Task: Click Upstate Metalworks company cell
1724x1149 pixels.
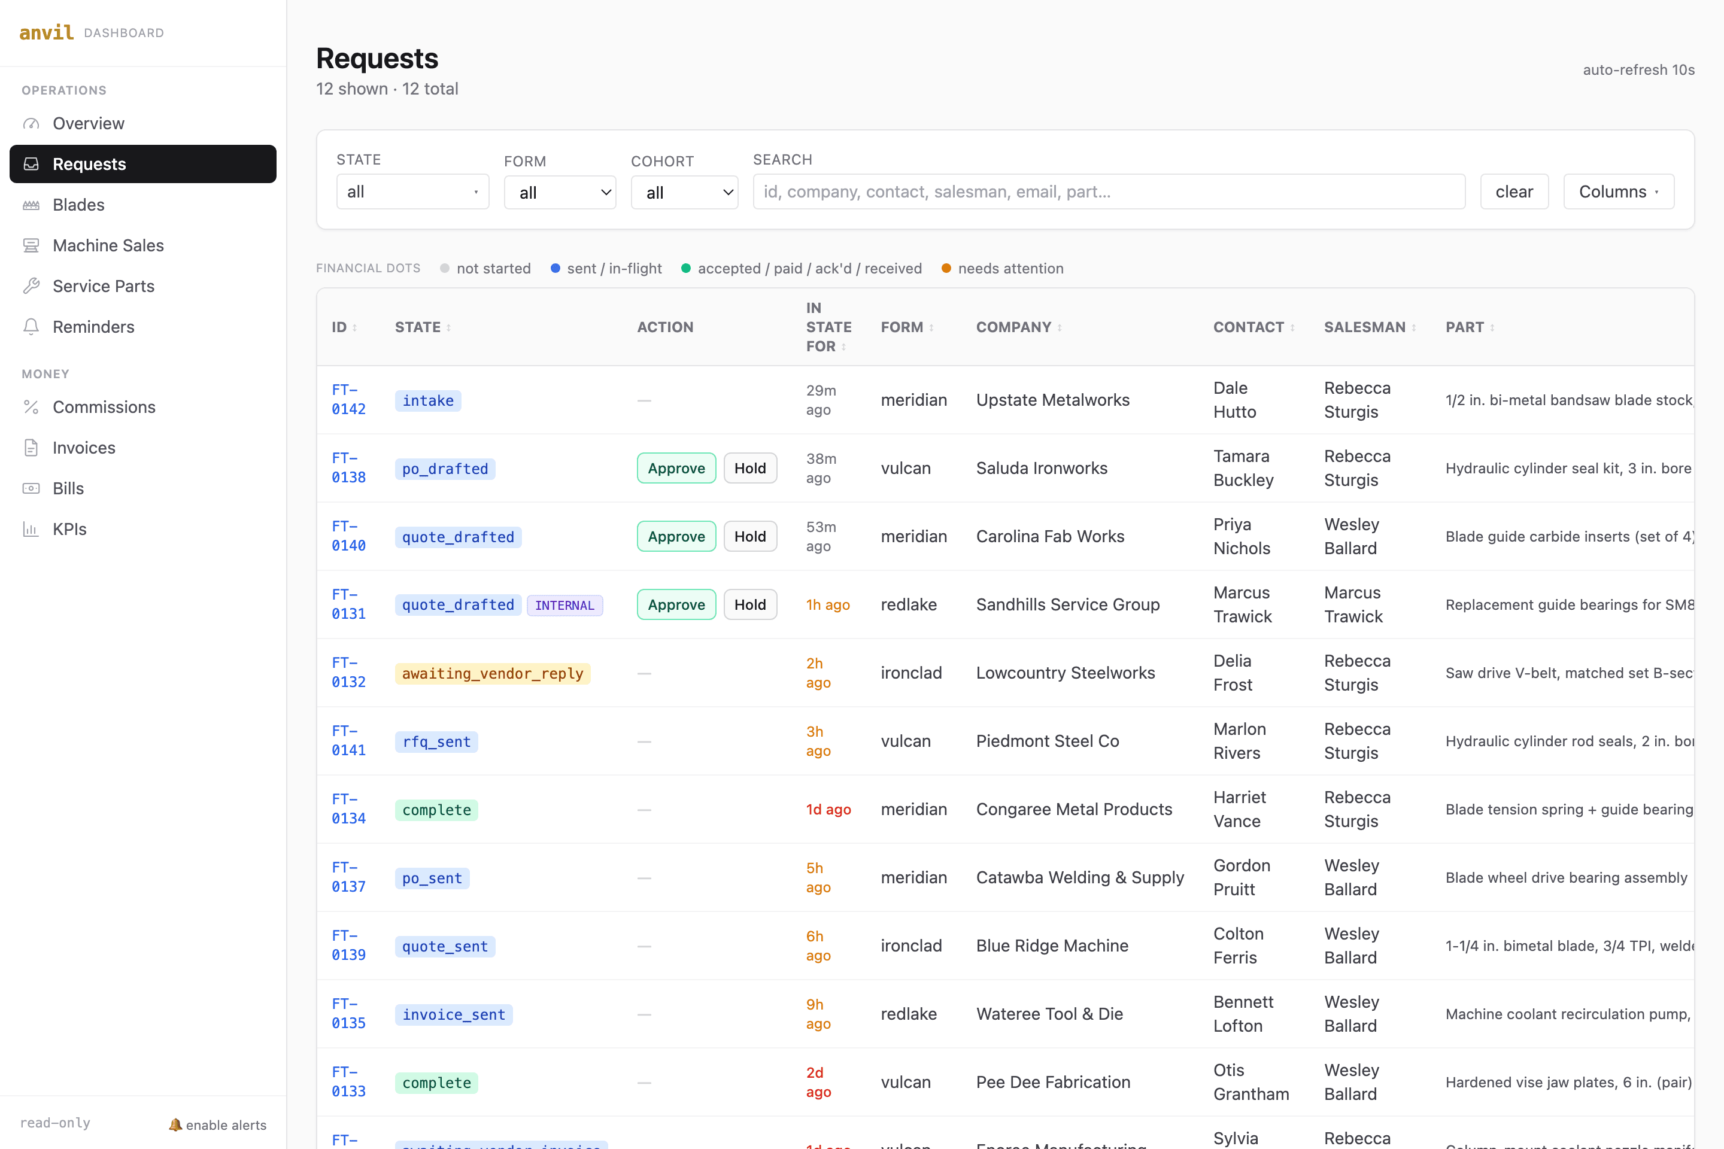Action: point(1052,400)
